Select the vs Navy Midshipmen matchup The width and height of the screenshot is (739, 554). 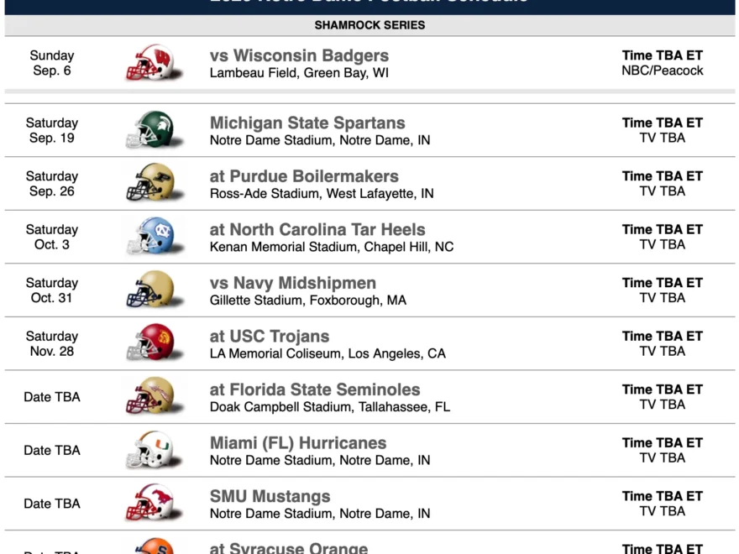point(293,284)
